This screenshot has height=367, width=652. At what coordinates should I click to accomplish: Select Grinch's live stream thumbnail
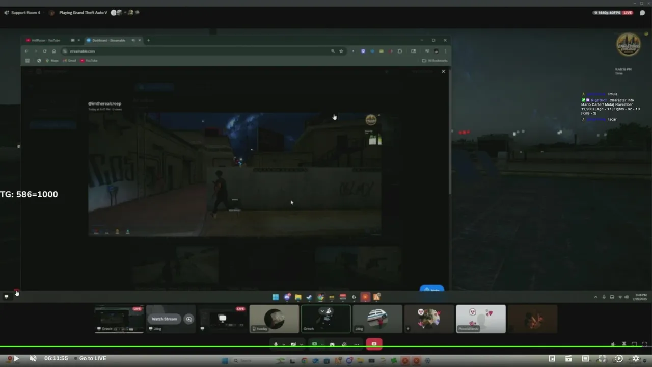click(x=119, y=319)
